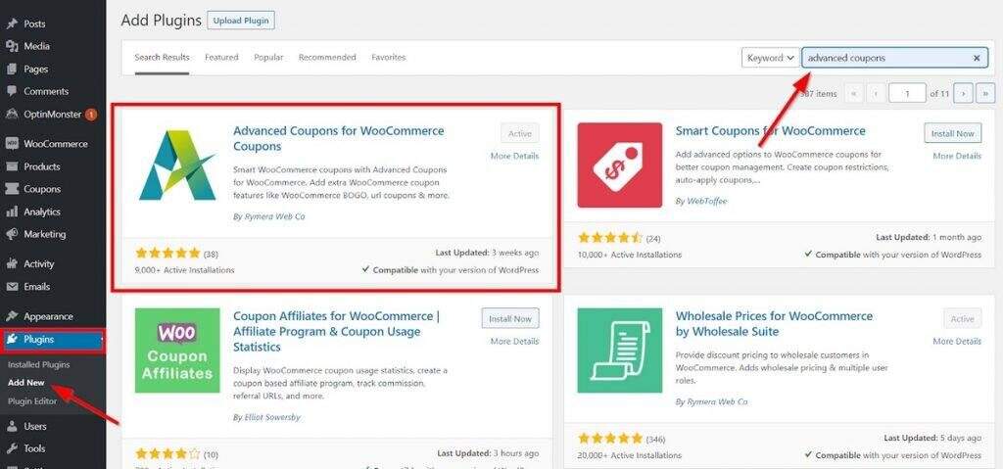The image size is (1003, 469).
Task: Open More Details for Coupon Affiliates
Action: [514, 342]
